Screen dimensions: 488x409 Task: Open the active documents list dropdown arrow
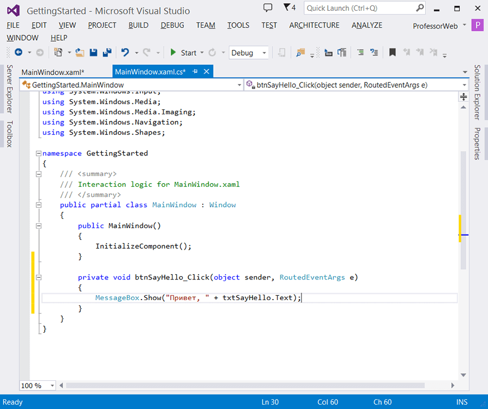click(x=465, y=72)
